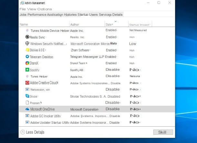Click the ShareX icon
Screen dimensions: 197x143
click(27, 63)
